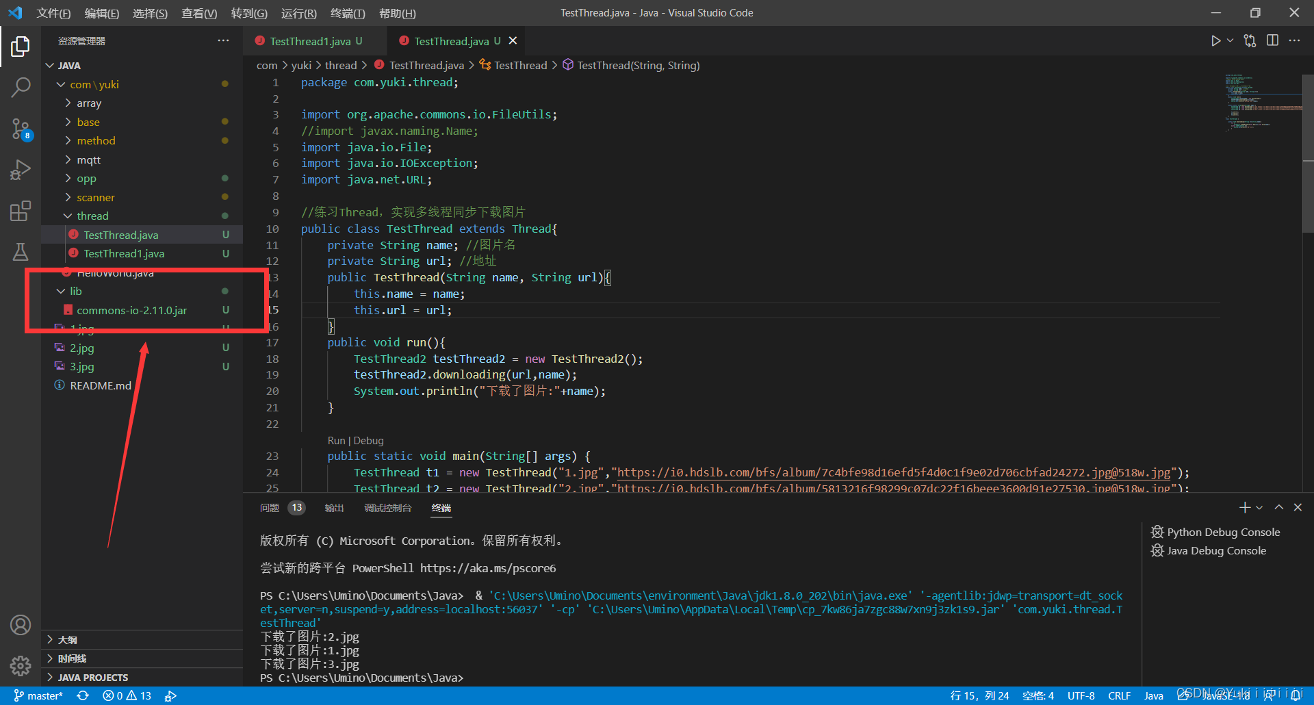Run the Java file with play button
Screen dimensions: 1314x705
1215,41
